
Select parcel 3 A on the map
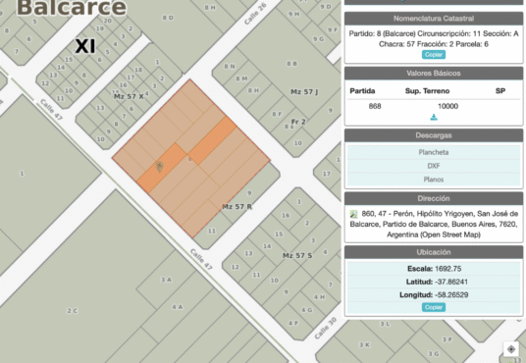(x=166, y=280)
